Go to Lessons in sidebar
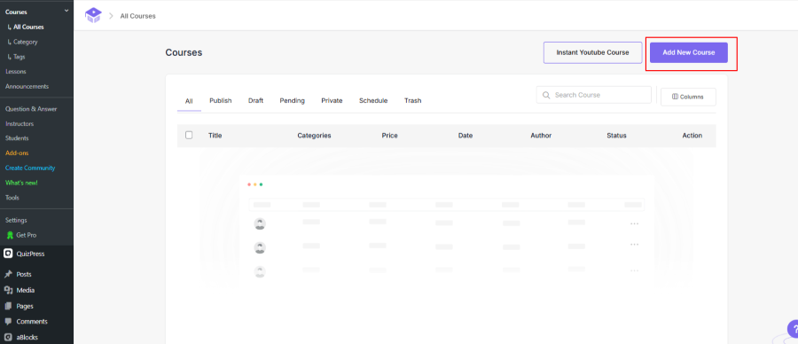The width and height of the screenshot is (798, 344). point(16,72)
